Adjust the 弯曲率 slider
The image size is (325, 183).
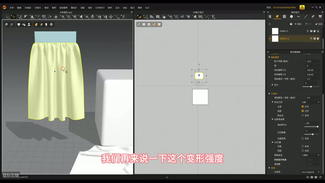(x=318, y=127)
